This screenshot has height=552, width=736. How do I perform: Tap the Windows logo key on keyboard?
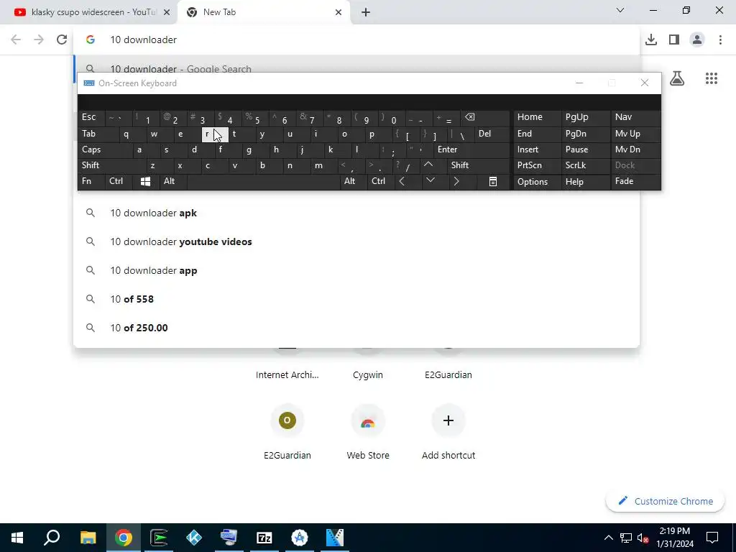pyautogui.click(x=145, y=182)
